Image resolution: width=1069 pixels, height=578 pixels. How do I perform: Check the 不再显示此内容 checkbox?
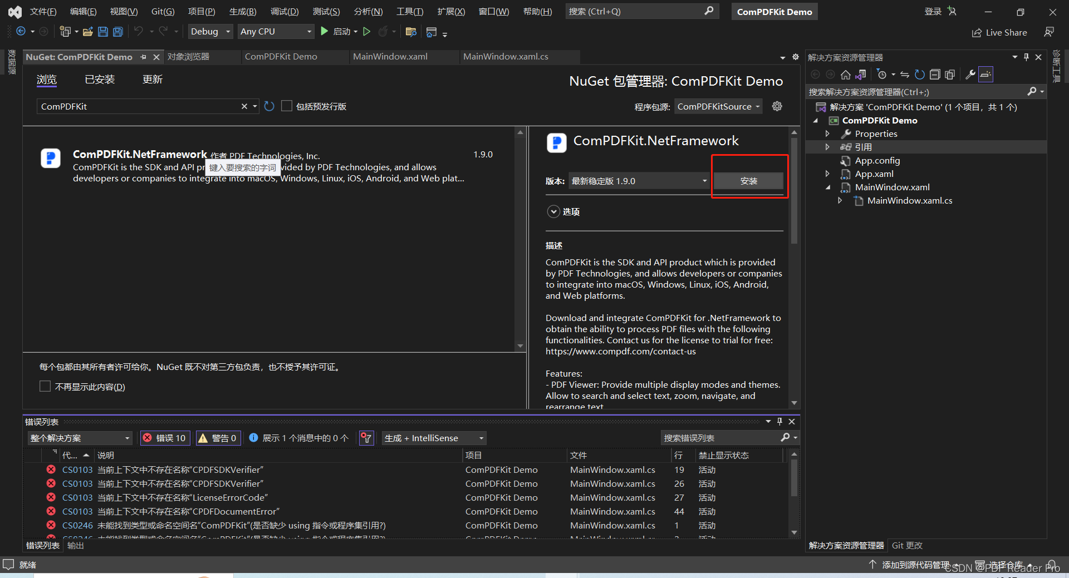click(45, 386)
